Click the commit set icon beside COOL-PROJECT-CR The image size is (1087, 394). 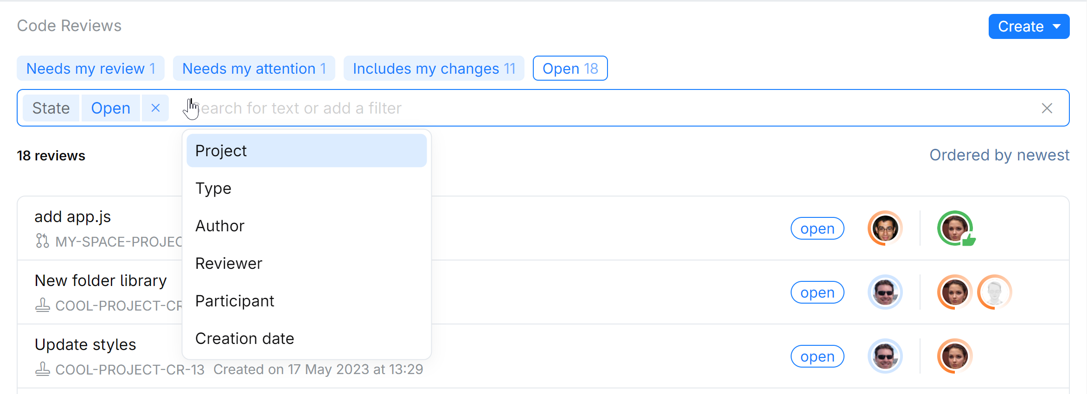42,305
